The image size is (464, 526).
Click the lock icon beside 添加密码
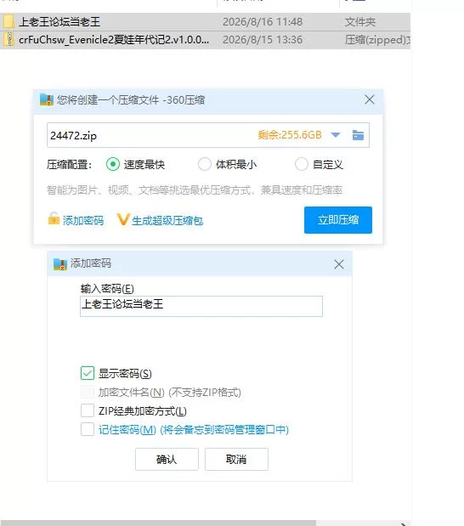[x=54, y=219]
